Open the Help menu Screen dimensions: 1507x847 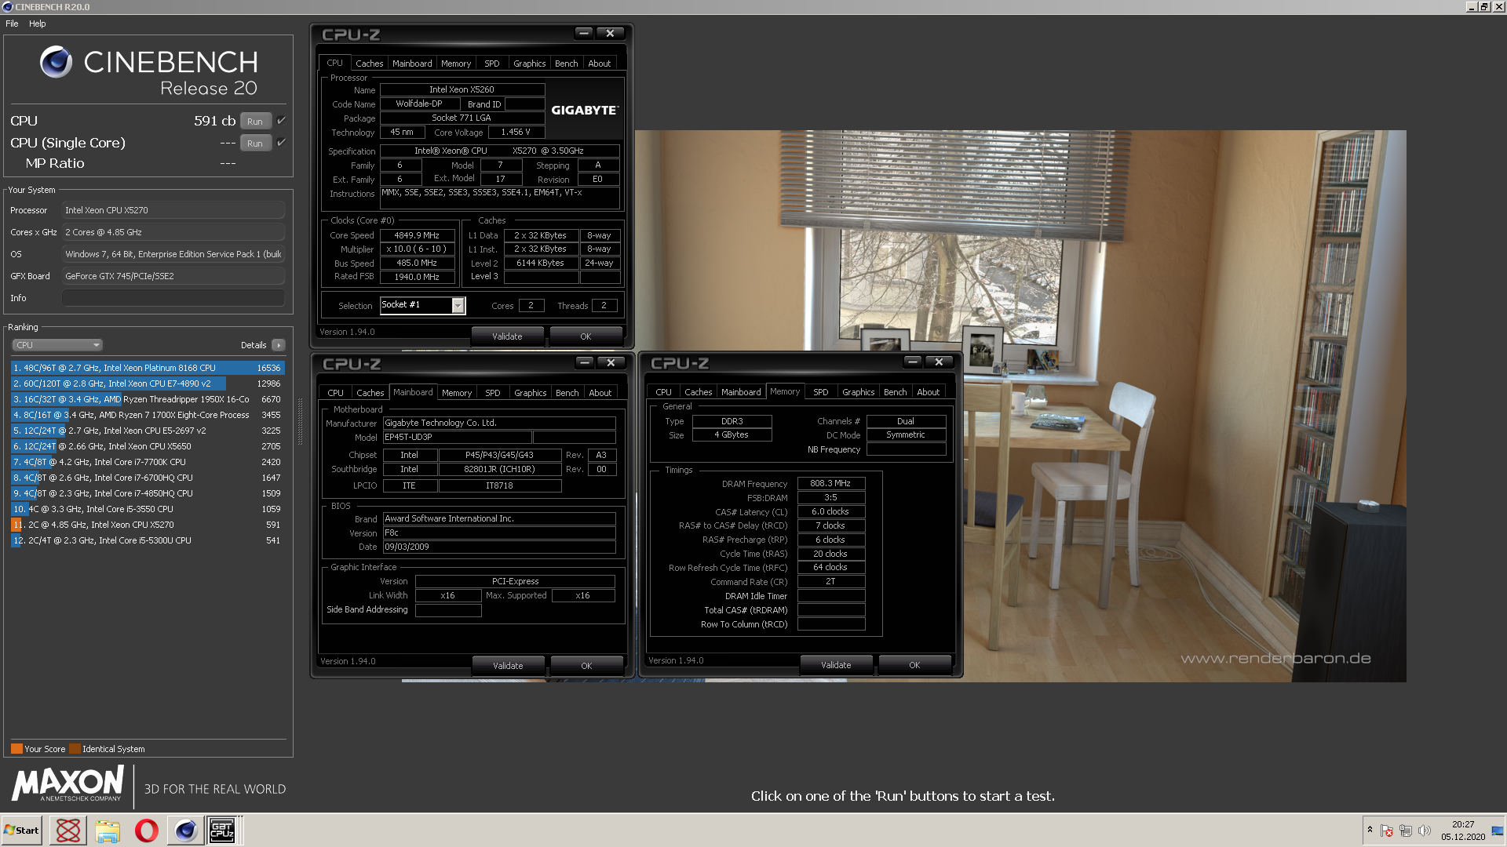tap(38, 24)
